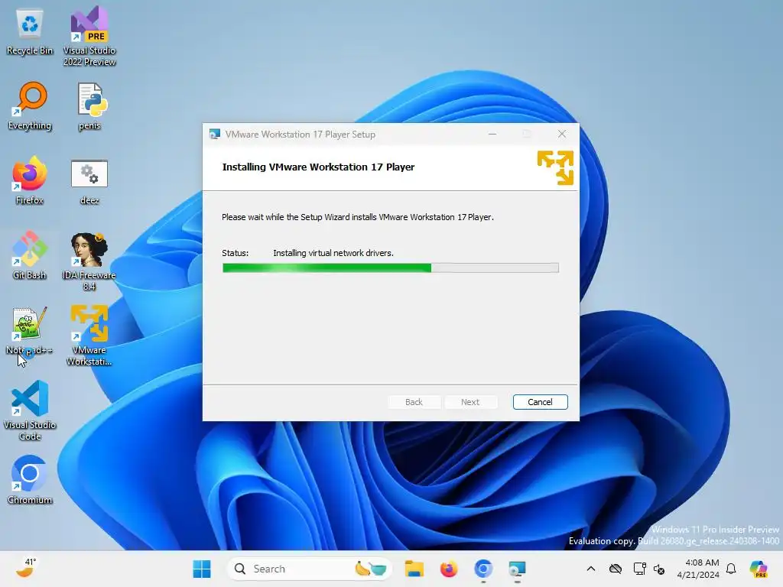This screenshot has height=587, width=783.
Task: Switch to Chromium in the taskbar
Action: coord(483,569)
